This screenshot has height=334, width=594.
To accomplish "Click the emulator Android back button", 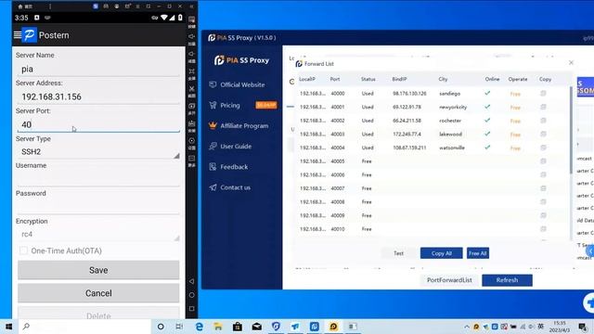I will pos(192,281).
